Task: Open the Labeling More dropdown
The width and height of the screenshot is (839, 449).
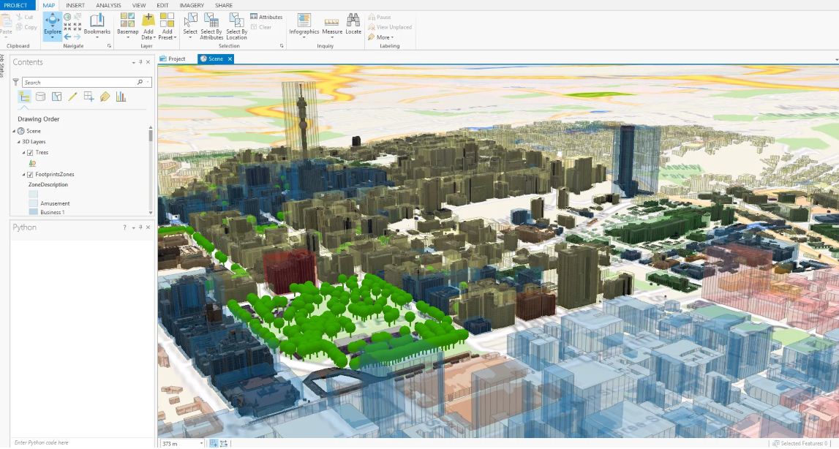Action: tap(380, 37)
